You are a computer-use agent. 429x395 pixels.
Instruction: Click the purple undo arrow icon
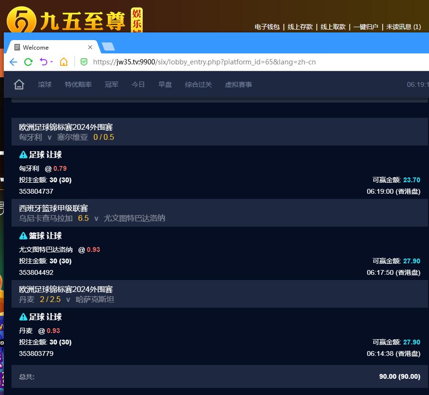[43, 62]
